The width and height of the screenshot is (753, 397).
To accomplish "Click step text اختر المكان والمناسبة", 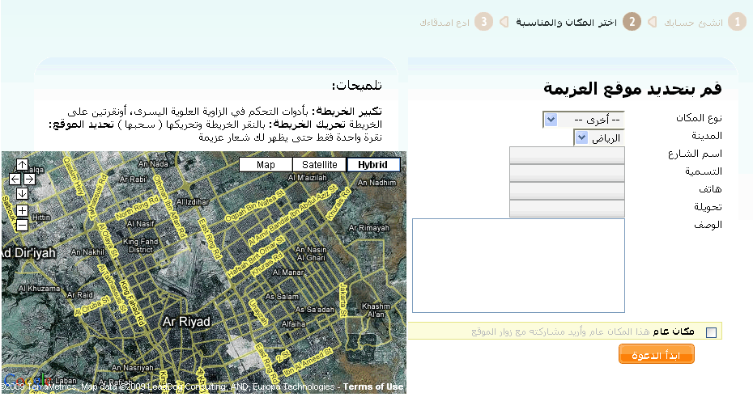I will 566,23.
